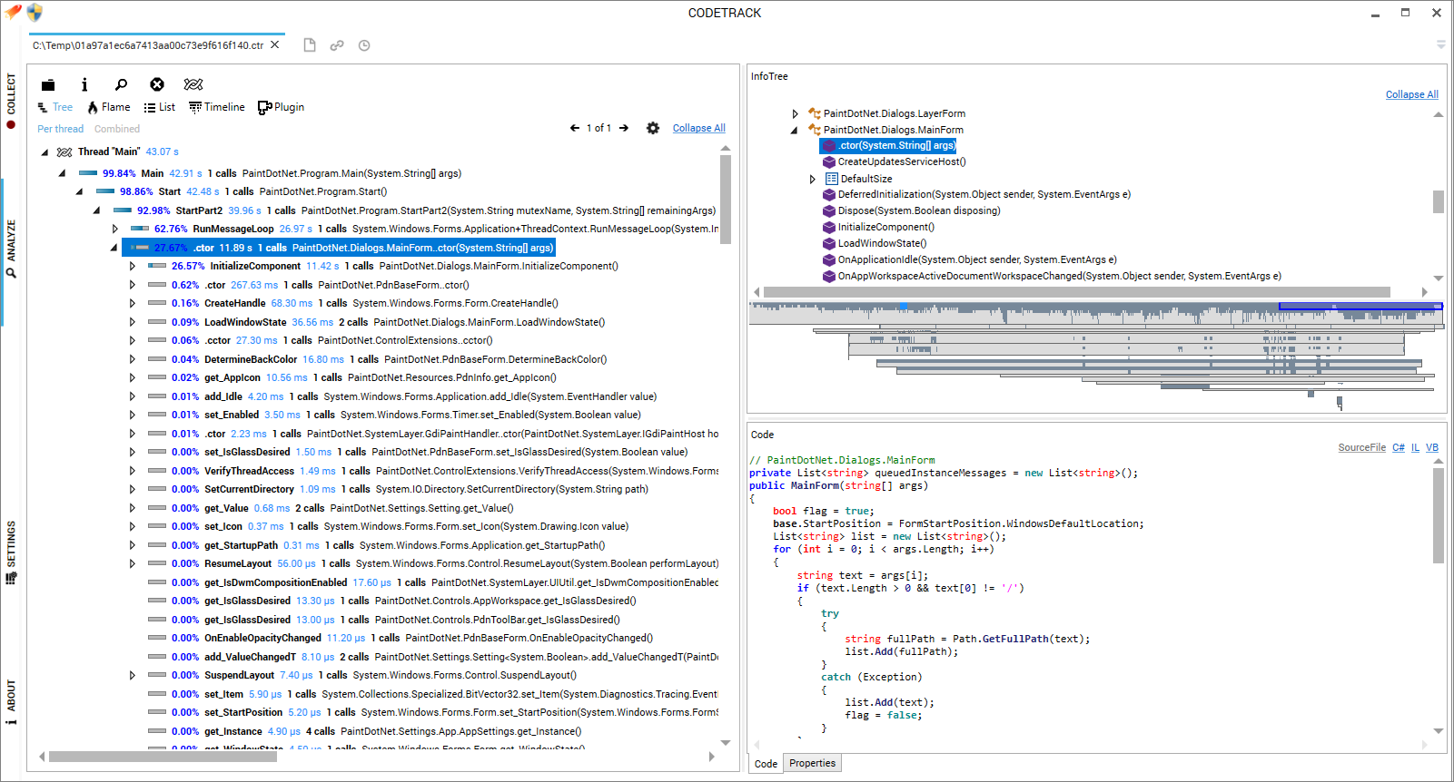Image resolution: width=1454 pixels, height=782 pixels.
Task: Click Collapse All in the InfoTree panel
Action: (1411, 94)
